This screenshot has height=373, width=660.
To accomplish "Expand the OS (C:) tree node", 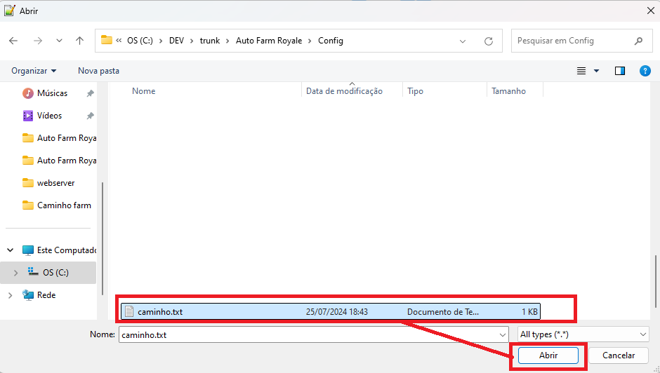I will (15, 273).
